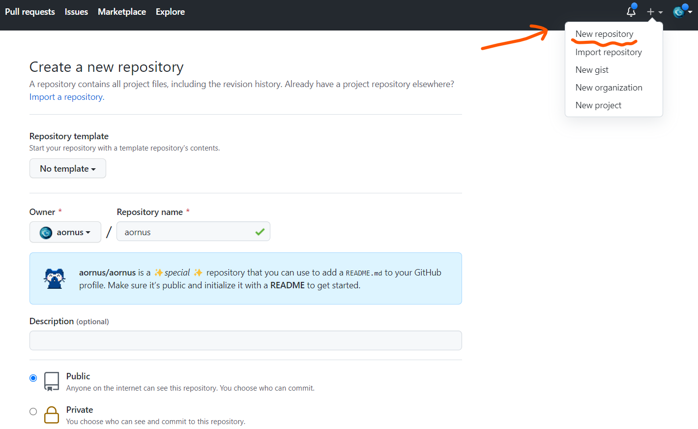
Task: Select the Public visibility radio button
Action: (33, 378)
